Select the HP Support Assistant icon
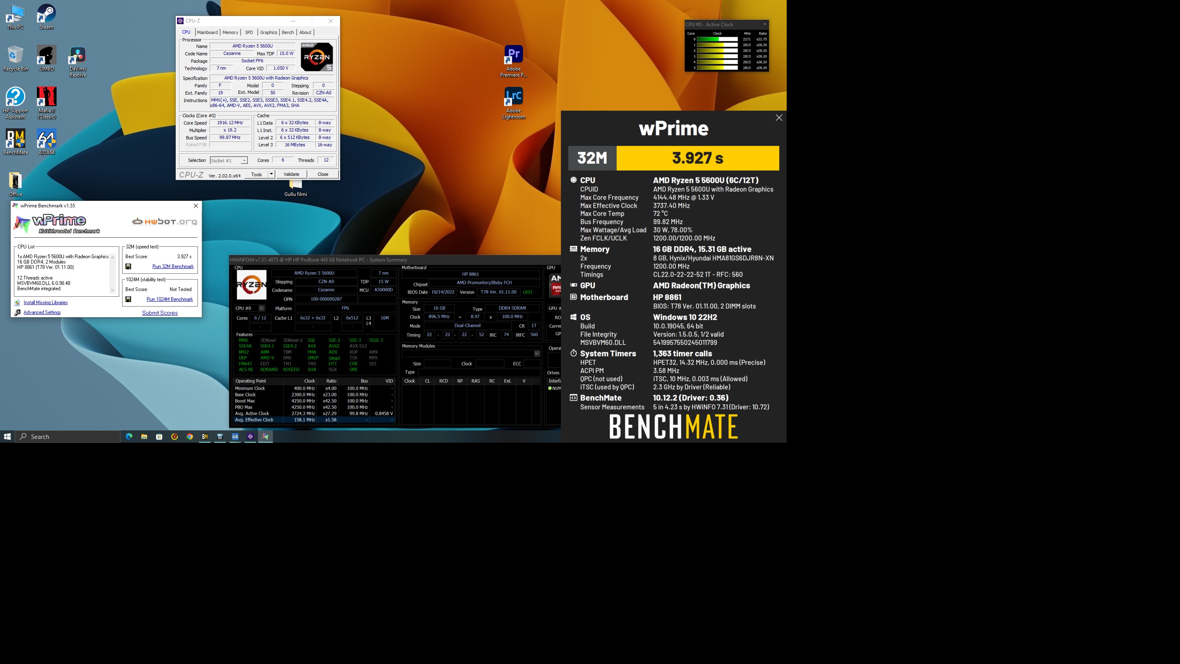Screen dimensions: 1180x664 point(15,104)
